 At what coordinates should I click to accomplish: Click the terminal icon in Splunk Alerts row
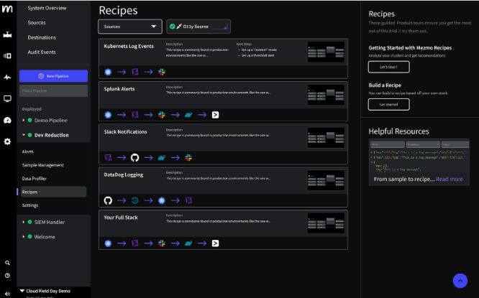215,115
